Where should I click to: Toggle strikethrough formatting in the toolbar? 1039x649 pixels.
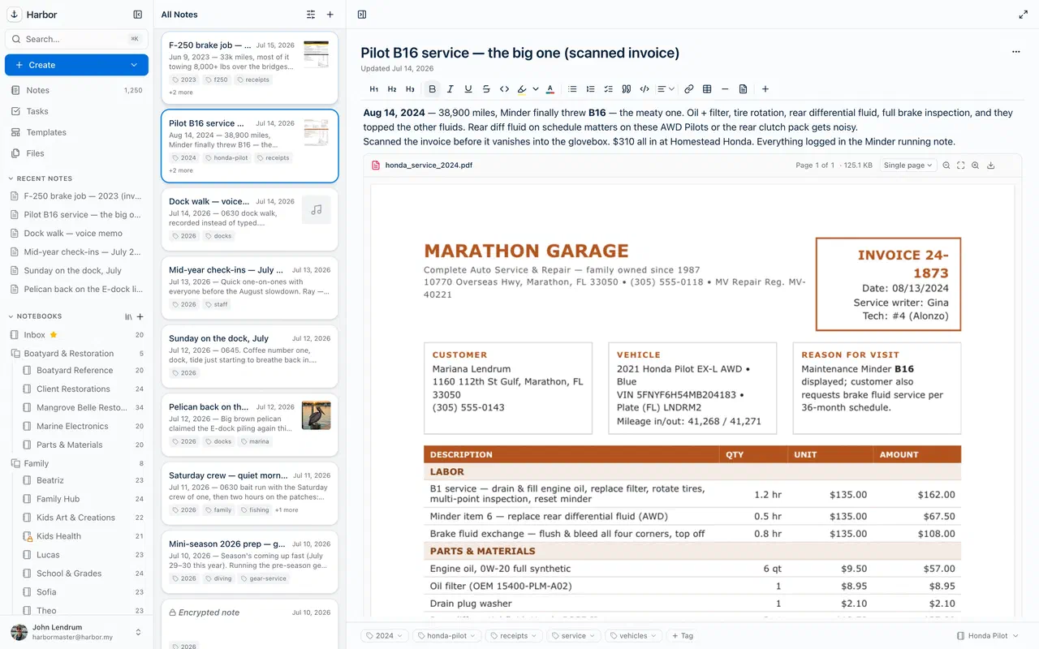(486, 89)
